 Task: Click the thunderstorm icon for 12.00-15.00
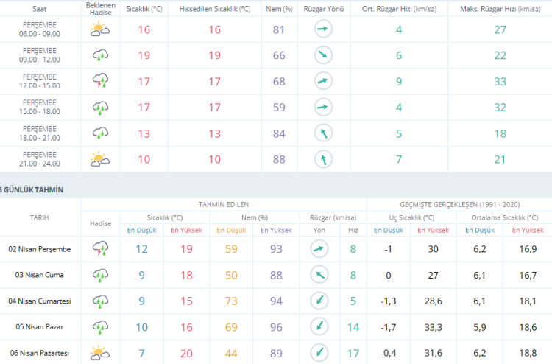click(100, 81)
